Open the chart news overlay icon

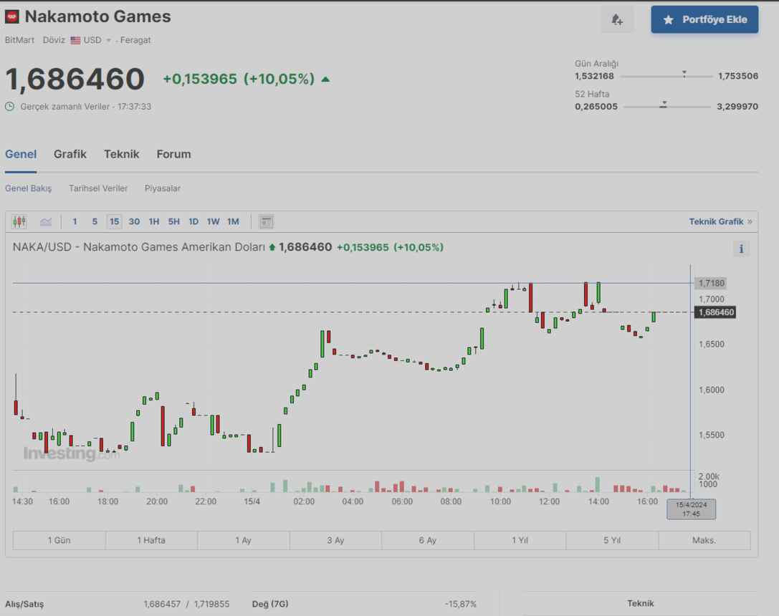coord(267,222)
